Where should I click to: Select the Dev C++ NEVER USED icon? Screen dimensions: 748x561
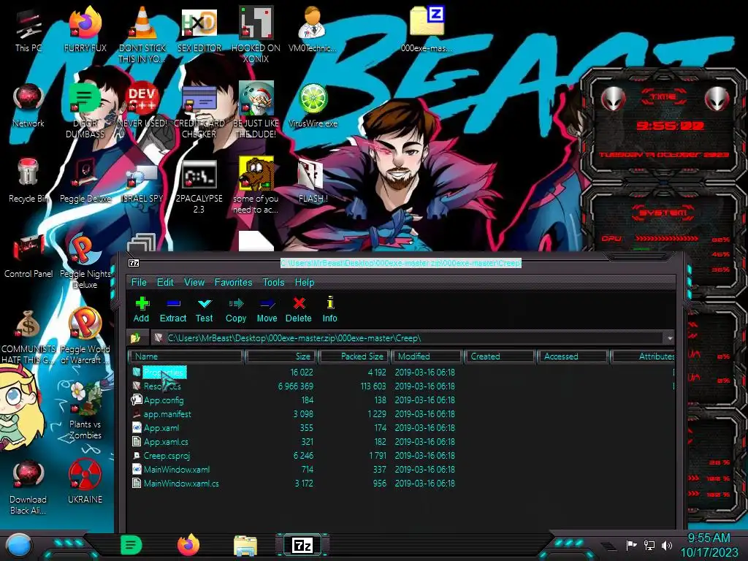[x=142, y=106]
